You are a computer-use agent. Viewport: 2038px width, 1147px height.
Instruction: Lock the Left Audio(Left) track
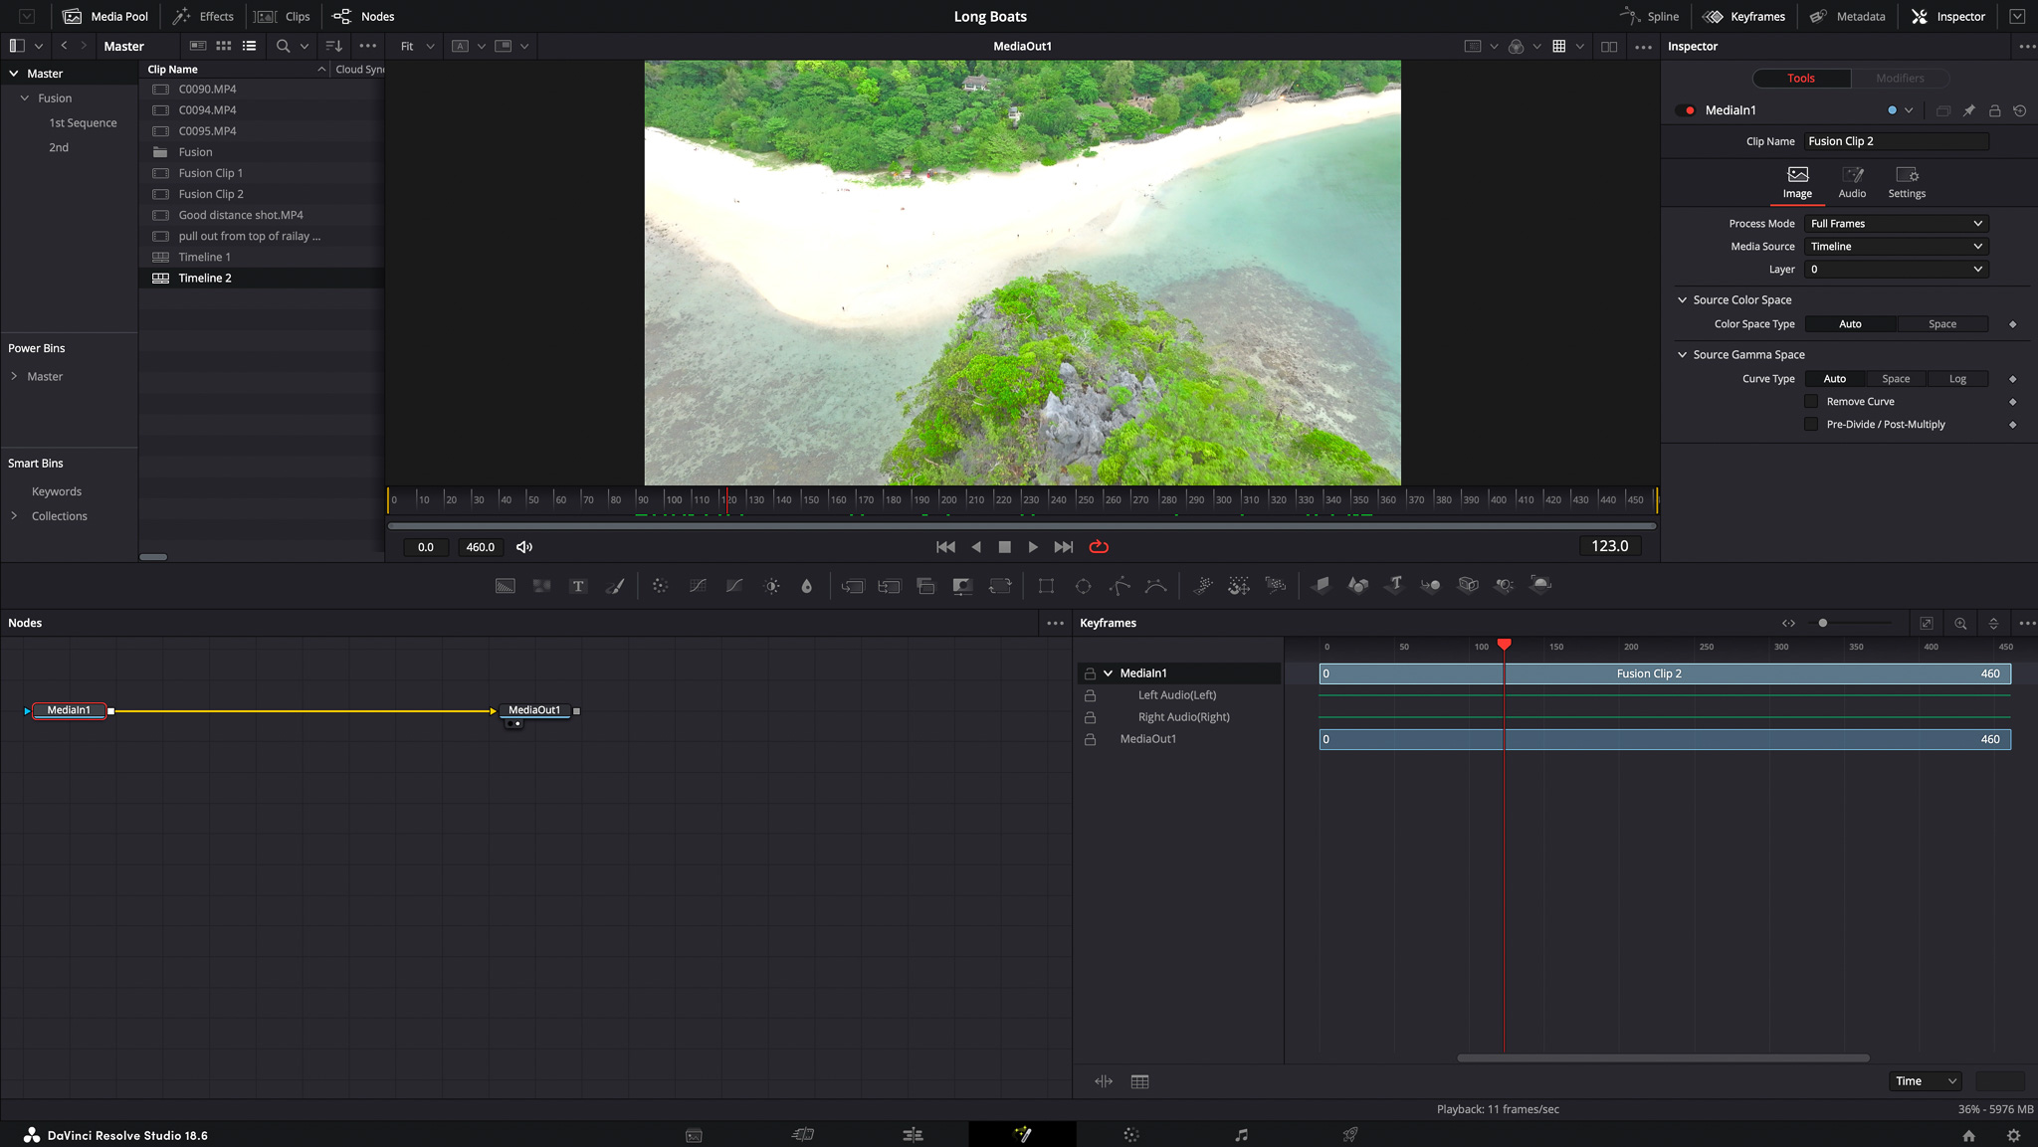pos(1090,695)
